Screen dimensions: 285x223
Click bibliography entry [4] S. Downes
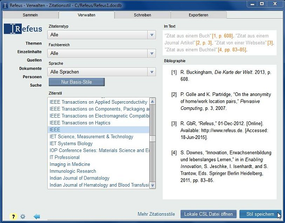[x=221, y=166]
